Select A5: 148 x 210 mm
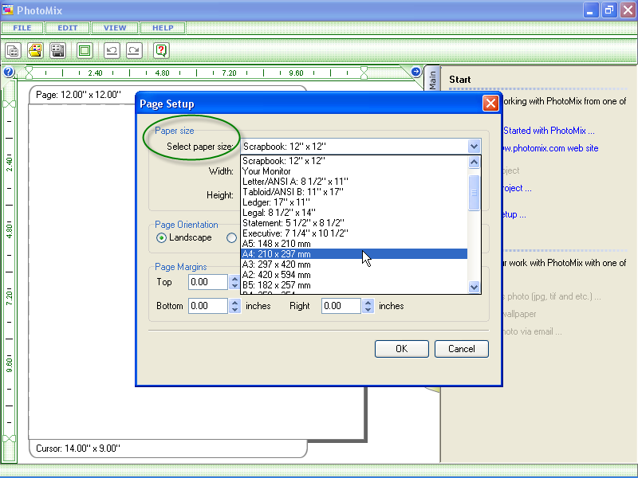This screenshot has height=478, width=638. 354,244
